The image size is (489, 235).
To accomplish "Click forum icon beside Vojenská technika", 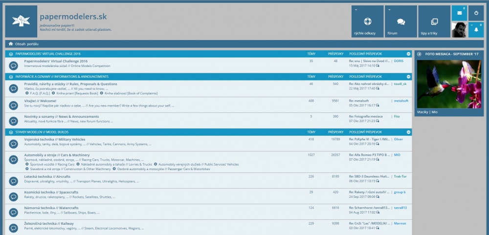I will 13,144.
